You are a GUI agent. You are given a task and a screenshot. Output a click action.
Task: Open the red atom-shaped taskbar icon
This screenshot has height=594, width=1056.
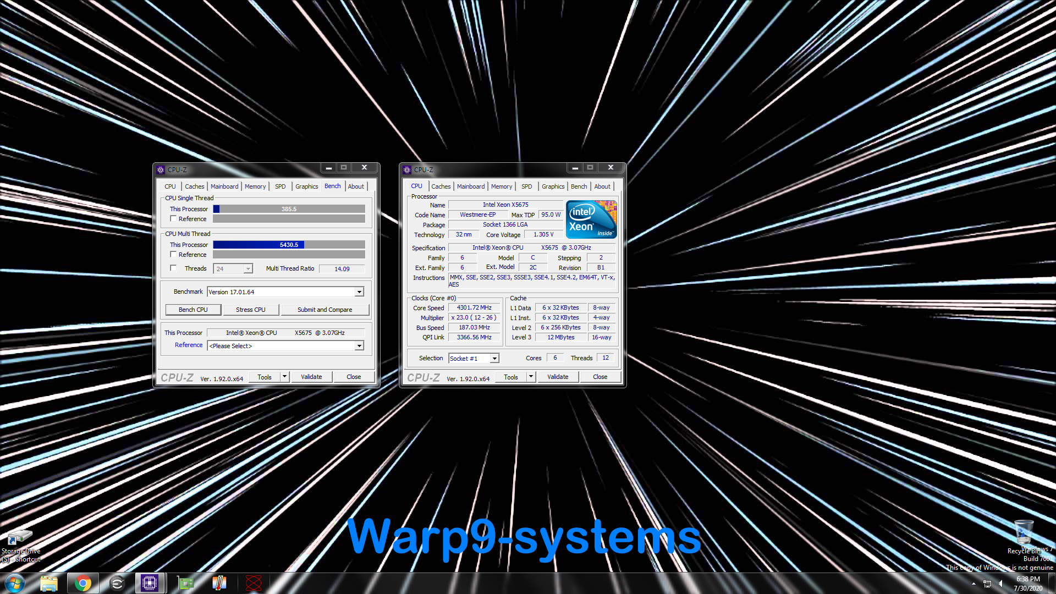[254, 583]
